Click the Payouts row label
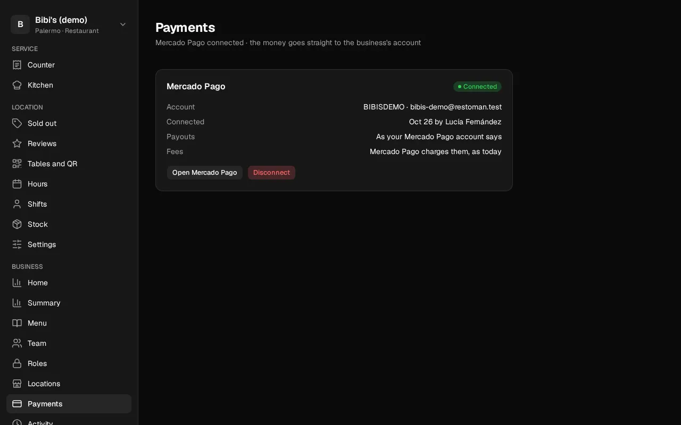Image resolution: width=681 pixels, height=425 pixels. coord(181,137)
